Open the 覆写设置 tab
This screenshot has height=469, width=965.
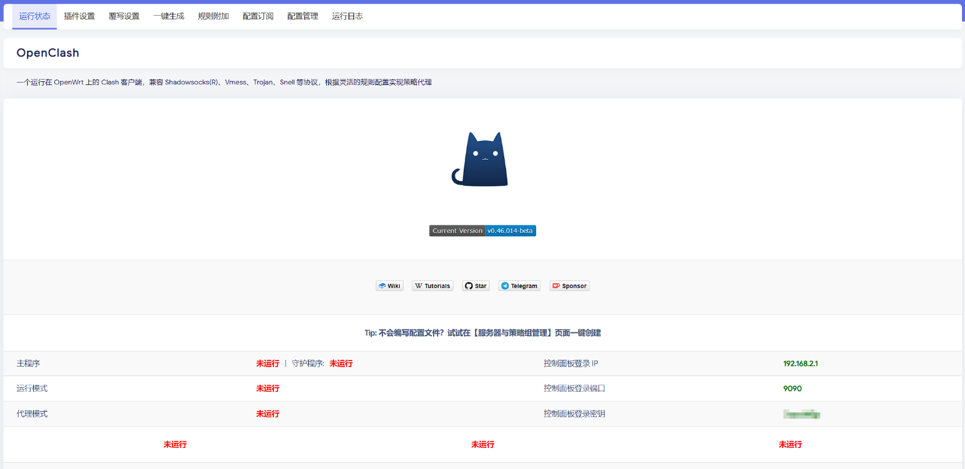pos(124,16)
